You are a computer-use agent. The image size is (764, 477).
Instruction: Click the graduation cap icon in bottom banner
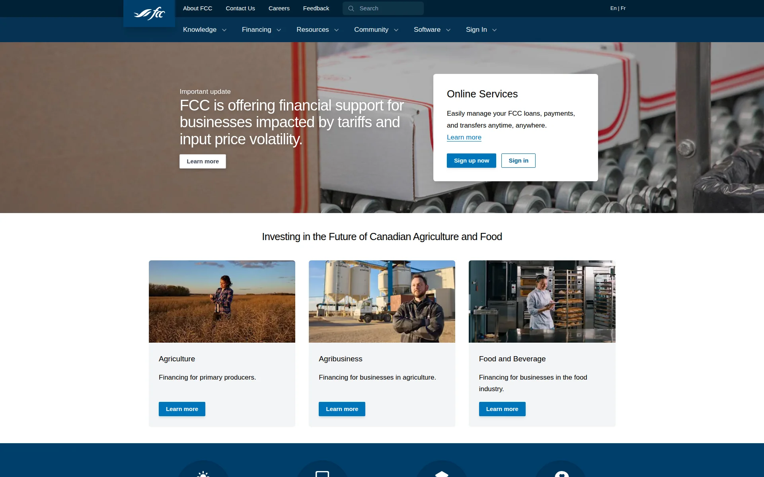coord(442,474)
